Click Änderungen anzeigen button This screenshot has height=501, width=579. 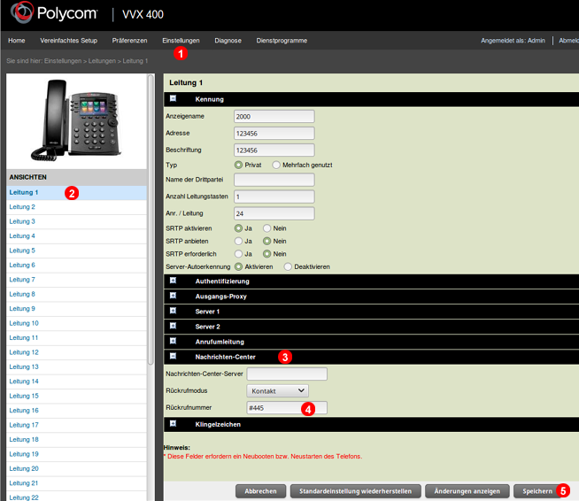pos(467,491)
